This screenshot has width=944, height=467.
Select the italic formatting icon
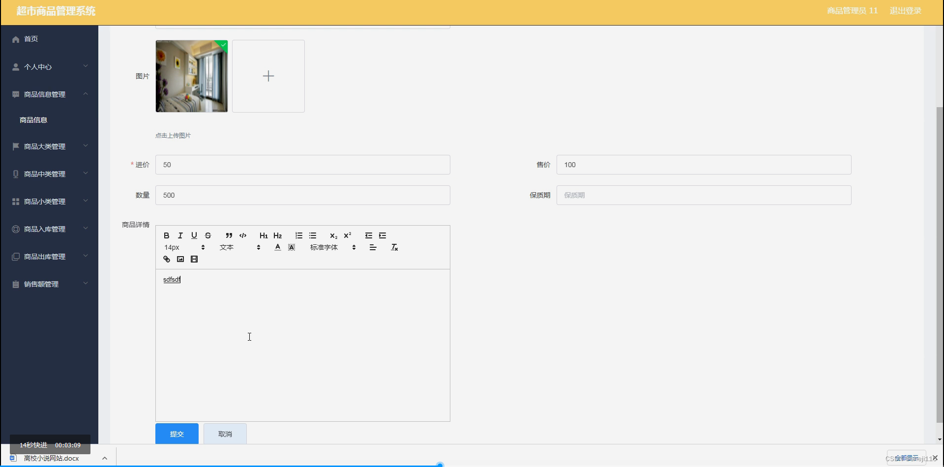pyautogui.click(x=180, y=235)
